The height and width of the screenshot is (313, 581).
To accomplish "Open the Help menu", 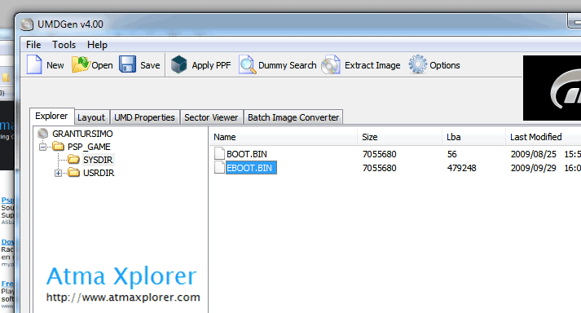I will (x=97, y=45).
